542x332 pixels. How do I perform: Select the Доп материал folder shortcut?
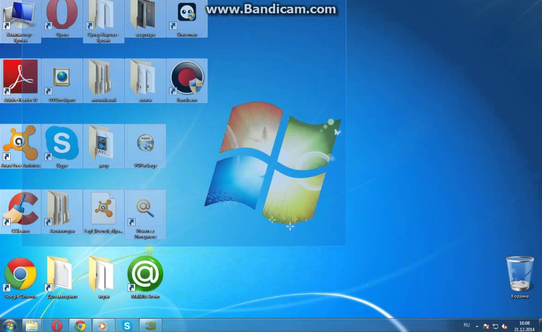(62, 278)
